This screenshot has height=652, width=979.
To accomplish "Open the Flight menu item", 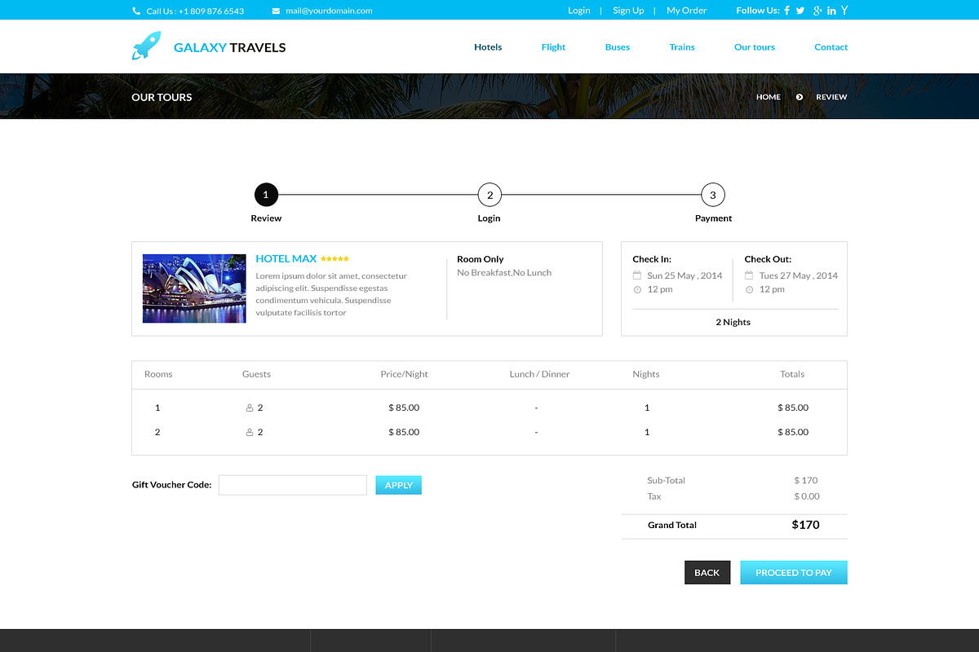I will pyautogui.click(x=553, y=47).
